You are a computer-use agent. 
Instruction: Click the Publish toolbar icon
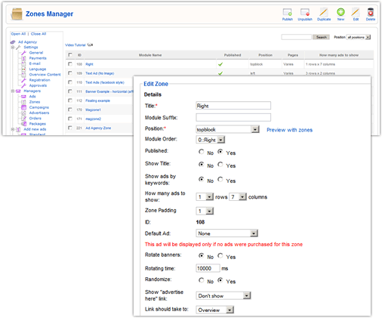click(x=287, y=12)
